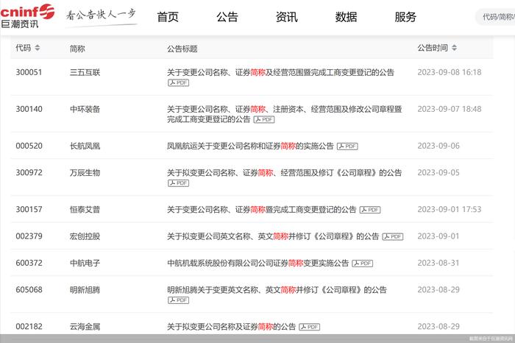Select the 万辰生物 company name
This screenshot has width=515, height=343.
85,172
